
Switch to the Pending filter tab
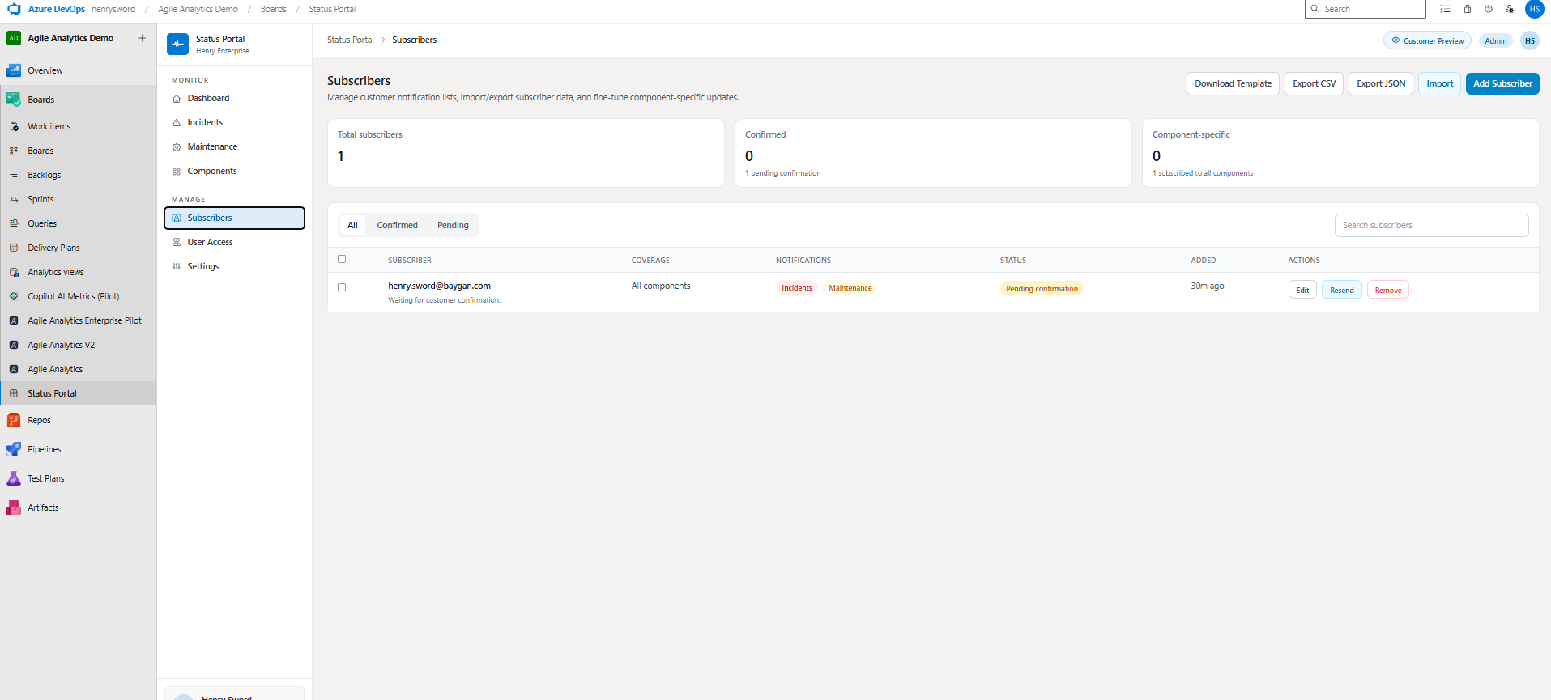tap(453, 225)
